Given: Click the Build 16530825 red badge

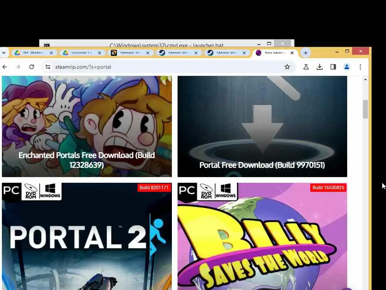Looking at the screenshot, I should (x=328, y=188).
